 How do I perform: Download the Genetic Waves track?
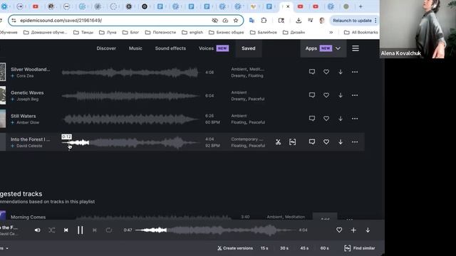tap(341, 95)
